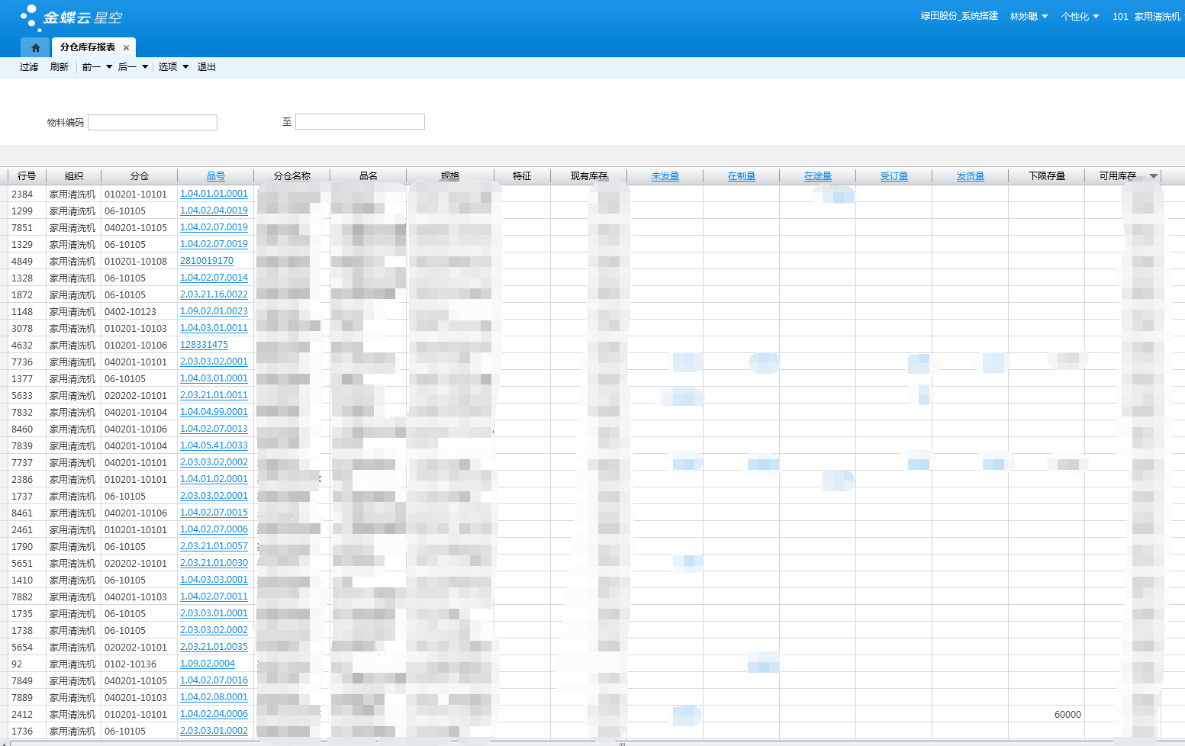Click the 过滤 toolbar button
The image size is (1185, 746).
pyautogui.click(x=29, y=67)
